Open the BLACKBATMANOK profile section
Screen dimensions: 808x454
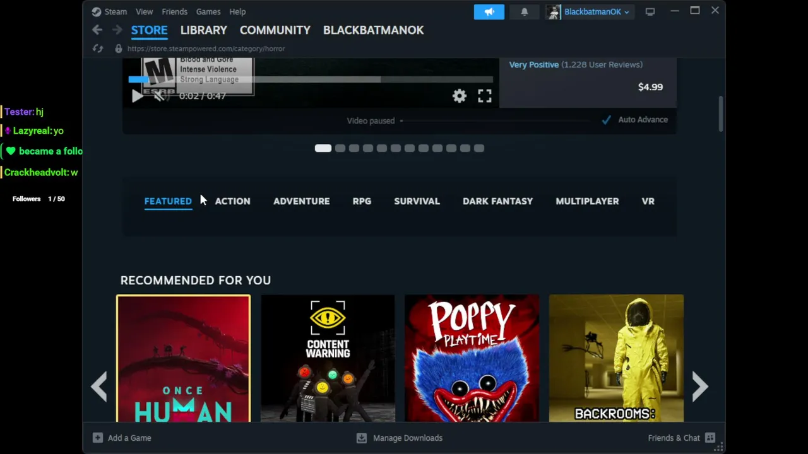(373, 30)
